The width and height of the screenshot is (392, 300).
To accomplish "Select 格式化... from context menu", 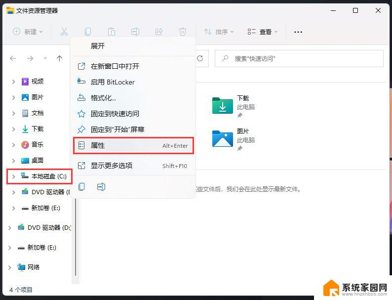I will pos(133,98).
